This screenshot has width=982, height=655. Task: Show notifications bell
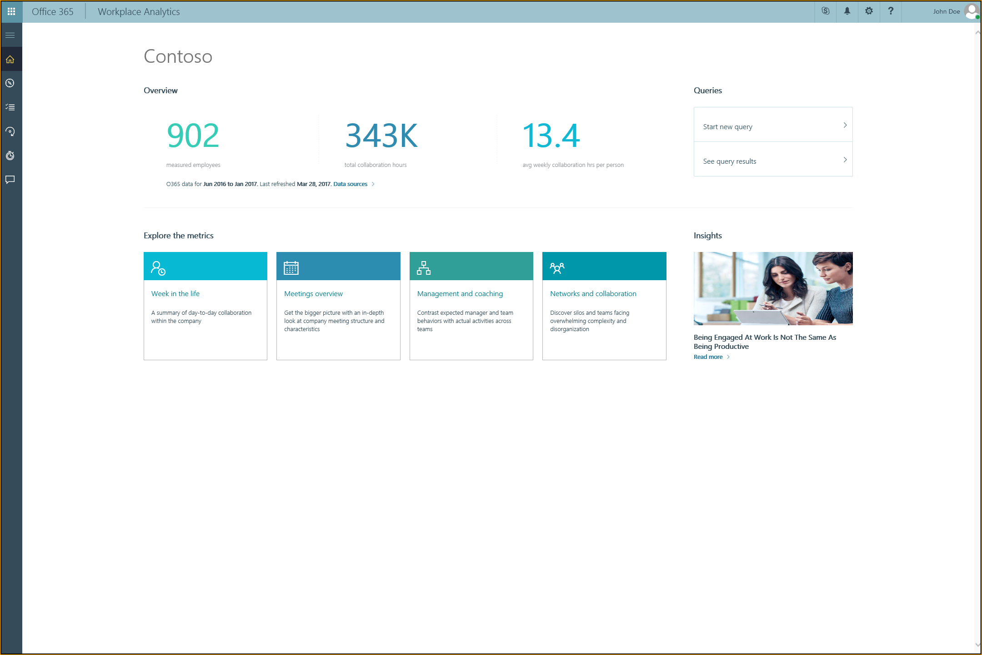point(847,11)
